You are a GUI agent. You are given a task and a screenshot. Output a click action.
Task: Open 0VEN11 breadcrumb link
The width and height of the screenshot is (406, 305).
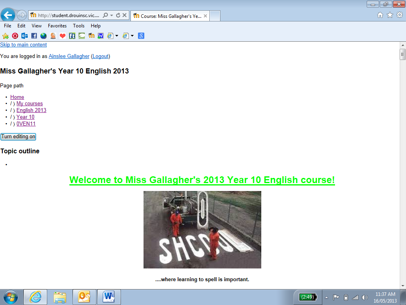[26, 124]
